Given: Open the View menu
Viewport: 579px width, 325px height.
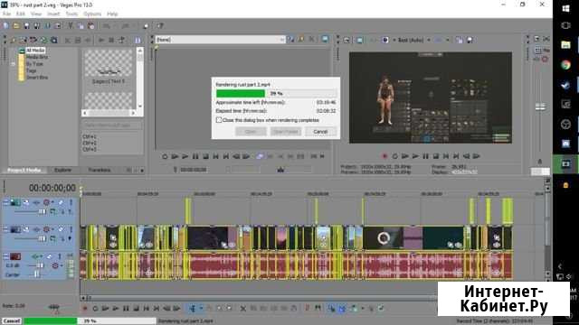Looking at the screenshot, I should [36, 14].
